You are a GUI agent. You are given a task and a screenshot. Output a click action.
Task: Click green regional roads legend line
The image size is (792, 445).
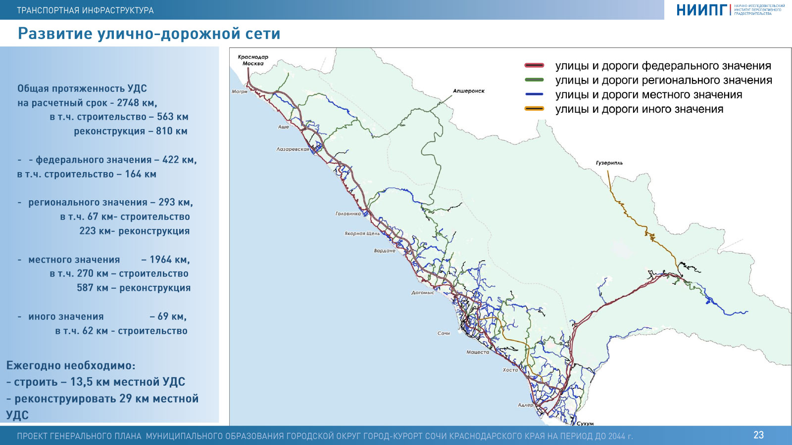(534, 80)
